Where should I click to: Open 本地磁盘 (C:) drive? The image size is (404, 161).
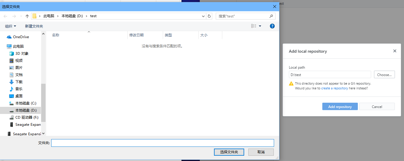25,103
